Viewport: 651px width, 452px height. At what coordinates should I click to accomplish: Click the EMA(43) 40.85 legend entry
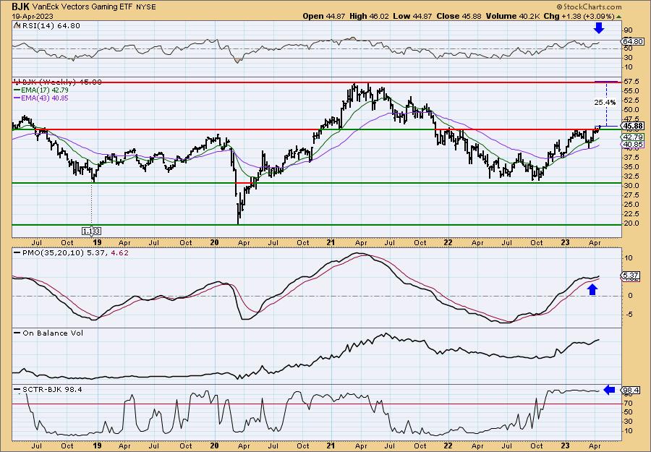click(41, 98)
